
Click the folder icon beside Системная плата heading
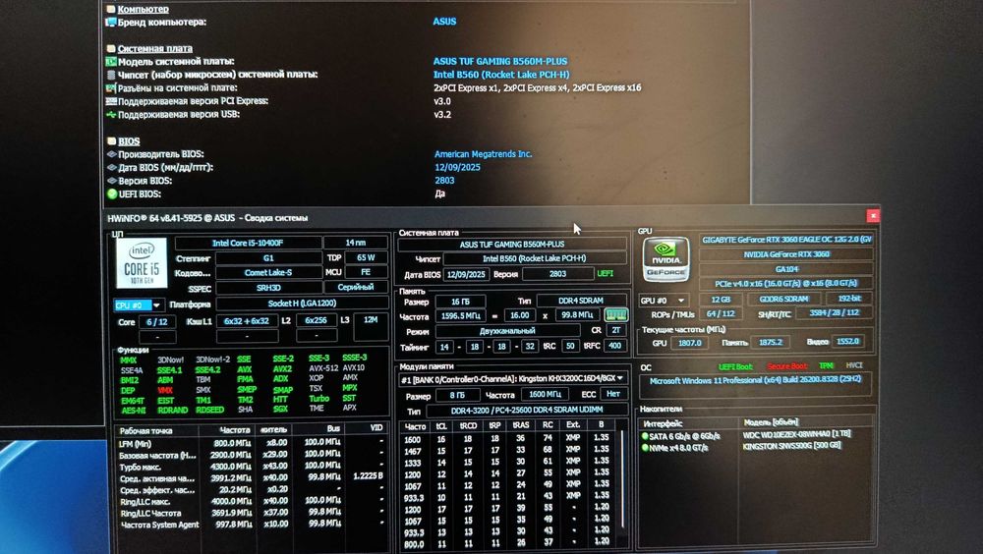[111, 48]
